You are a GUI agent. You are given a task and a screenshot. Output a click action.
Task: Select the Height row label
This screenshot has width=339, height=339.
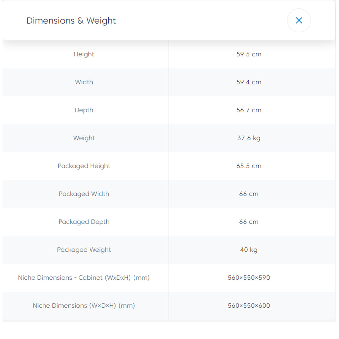pyautogui.click(x=84, y=54)
